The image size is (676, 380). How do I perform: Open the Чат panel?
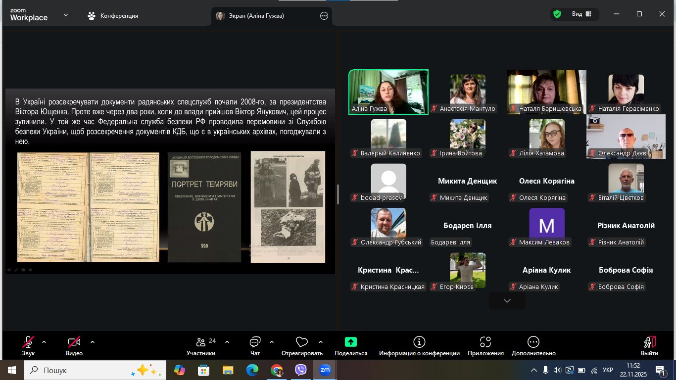(x=255, y=345)
